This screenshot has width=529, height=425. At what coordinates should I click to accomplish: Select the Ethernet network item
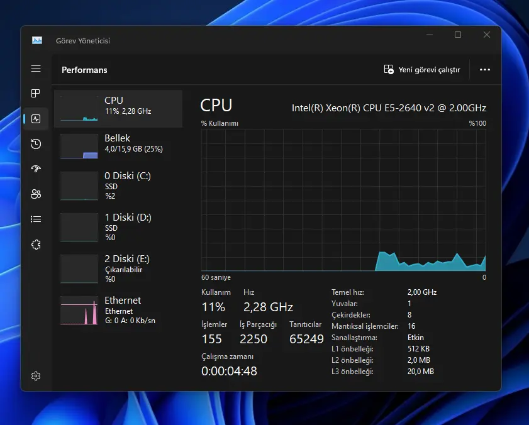tap(118, 310)
